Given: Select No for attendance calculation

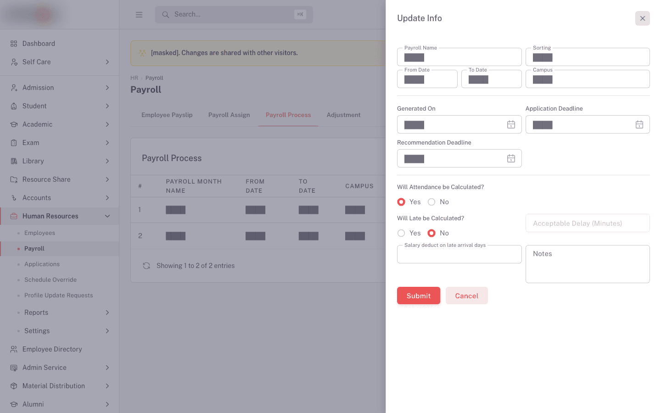Looking at the screenshot, I should point(431,202).
